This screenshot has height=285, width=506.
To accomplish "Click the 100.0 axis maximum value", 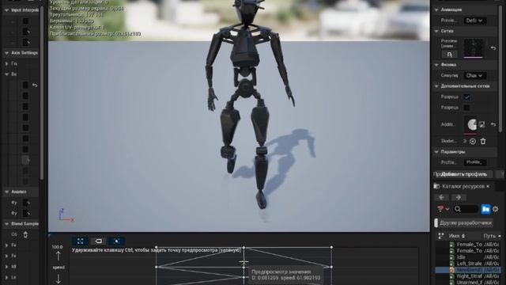I will pyautogui.click(x=58, y=247).
